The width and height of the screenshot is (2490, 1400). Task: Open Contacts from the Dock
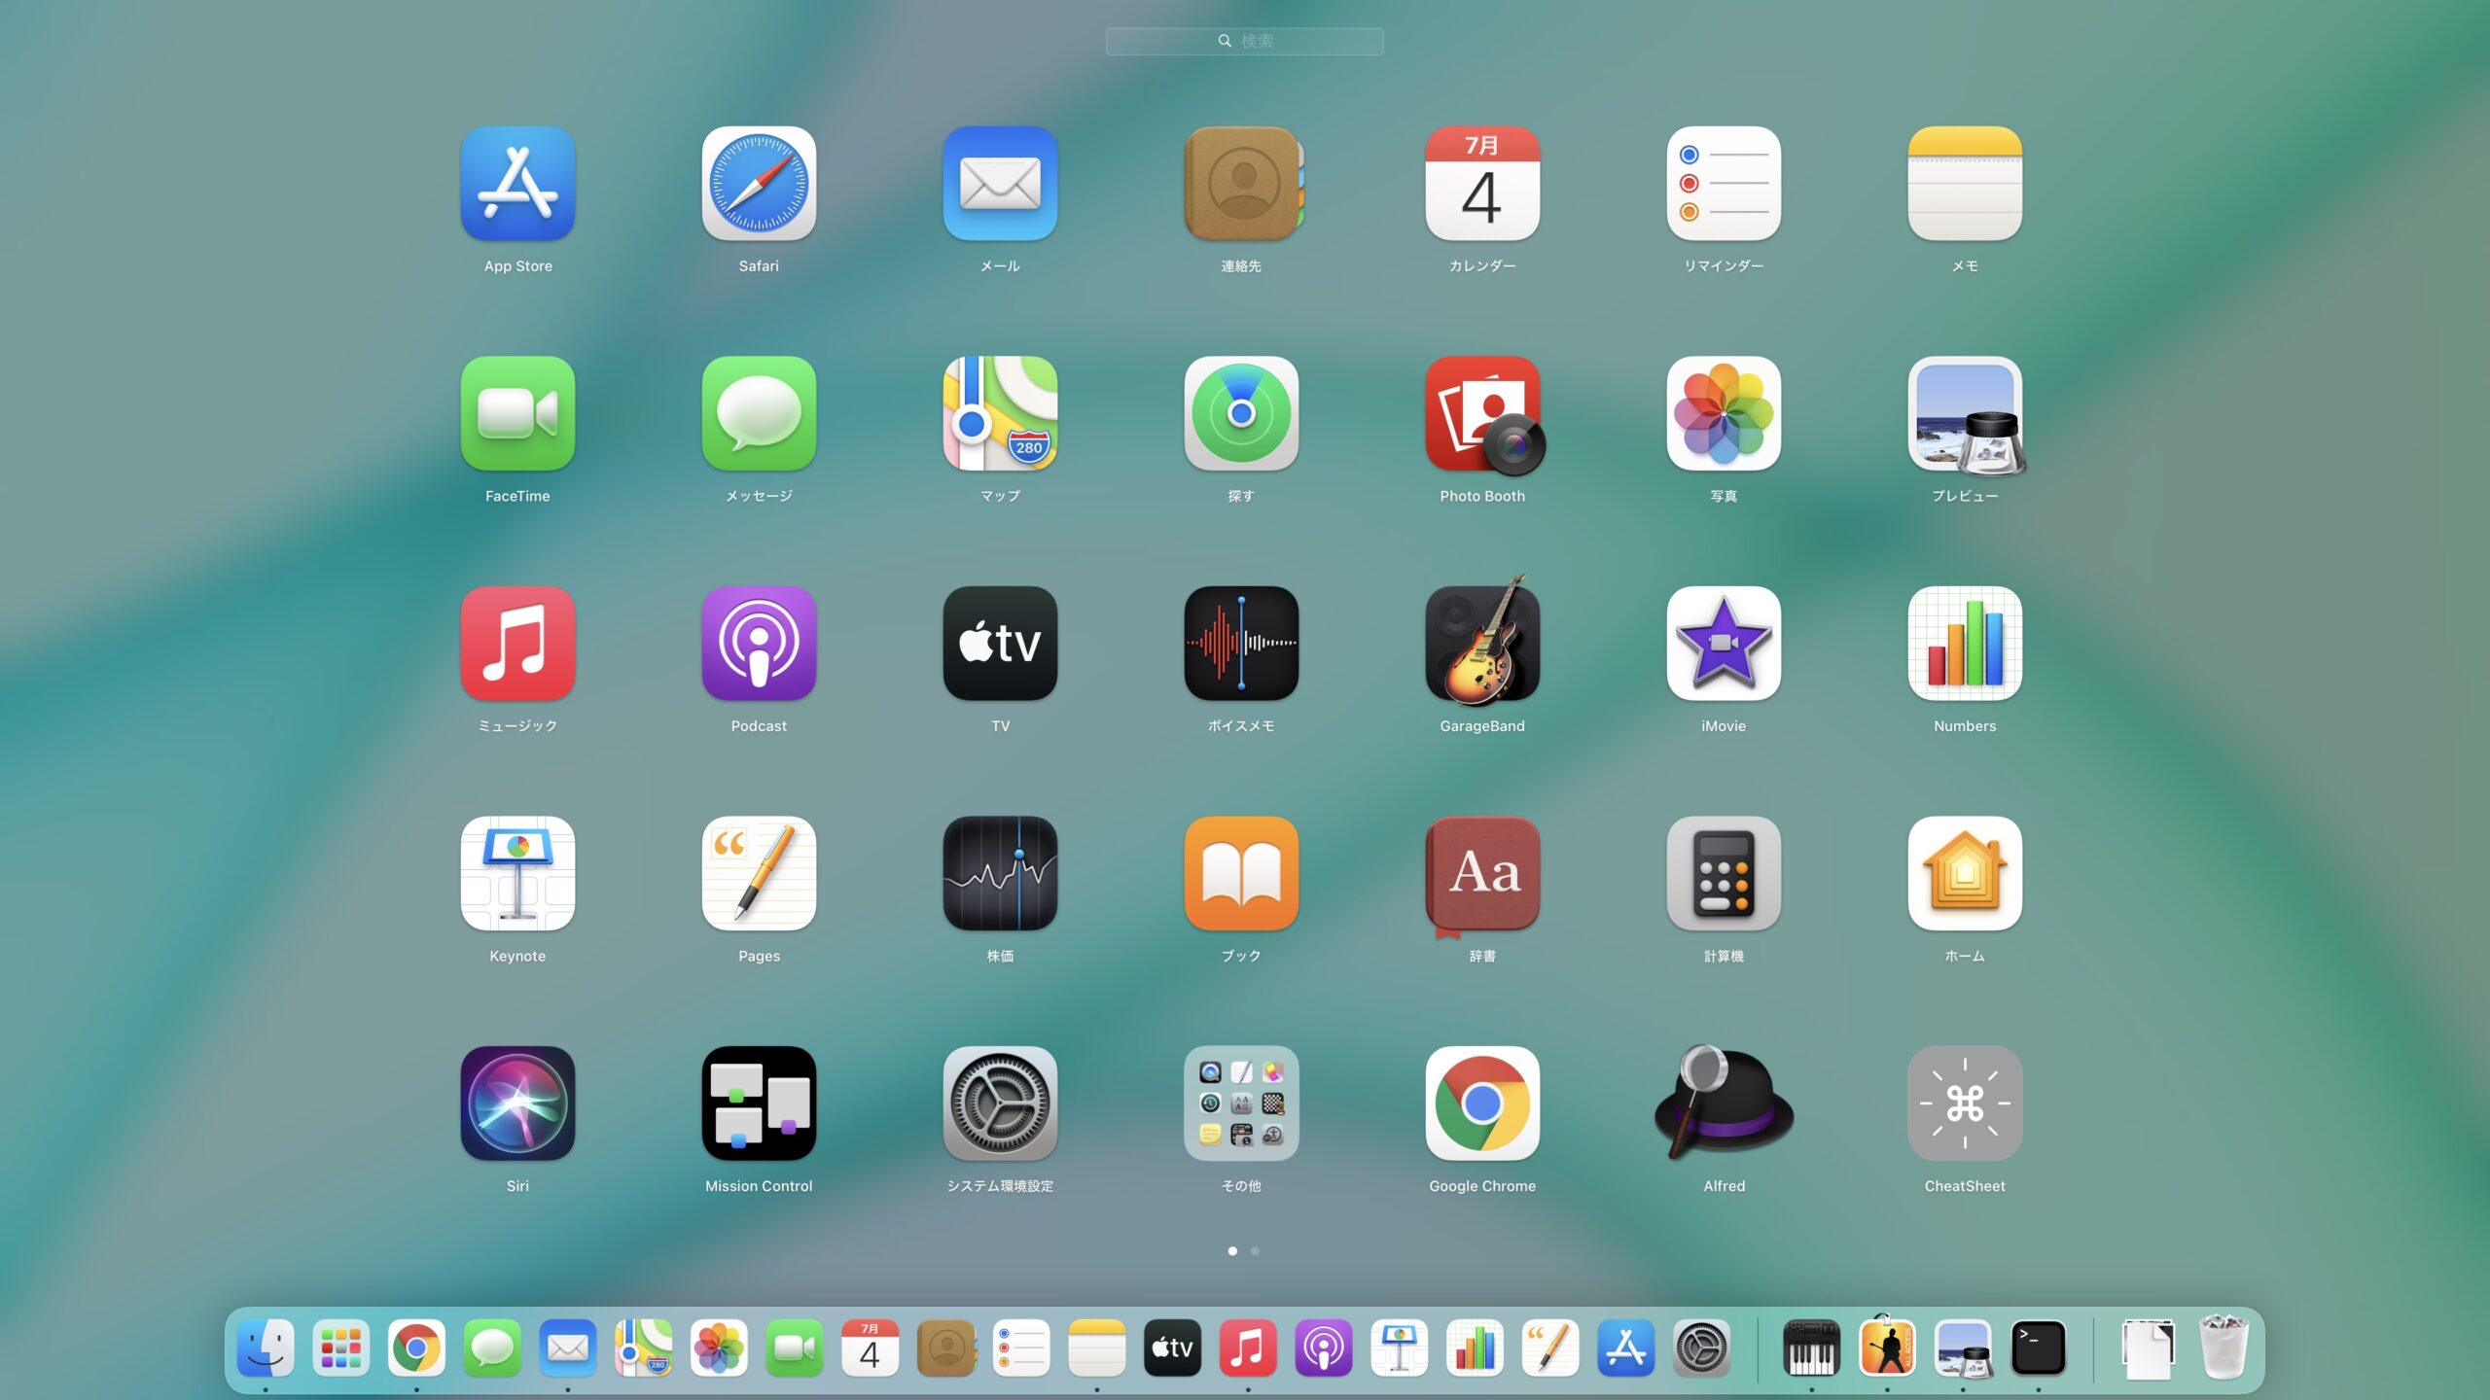click(946, 1348)
